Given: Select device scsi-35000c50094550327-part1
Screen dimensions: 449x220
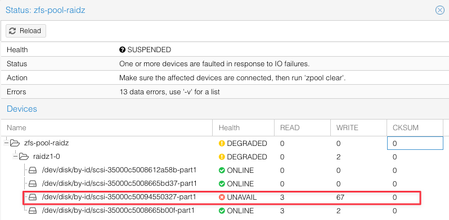Looking at the screenshot, I should pyautogui.click(x=222, y=197).
